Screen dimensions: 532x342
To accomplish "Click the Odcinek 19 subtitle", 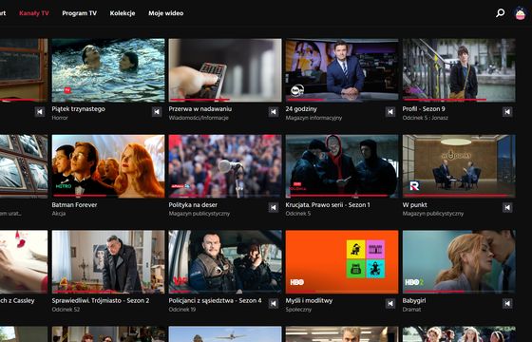I will coord(182,310).
